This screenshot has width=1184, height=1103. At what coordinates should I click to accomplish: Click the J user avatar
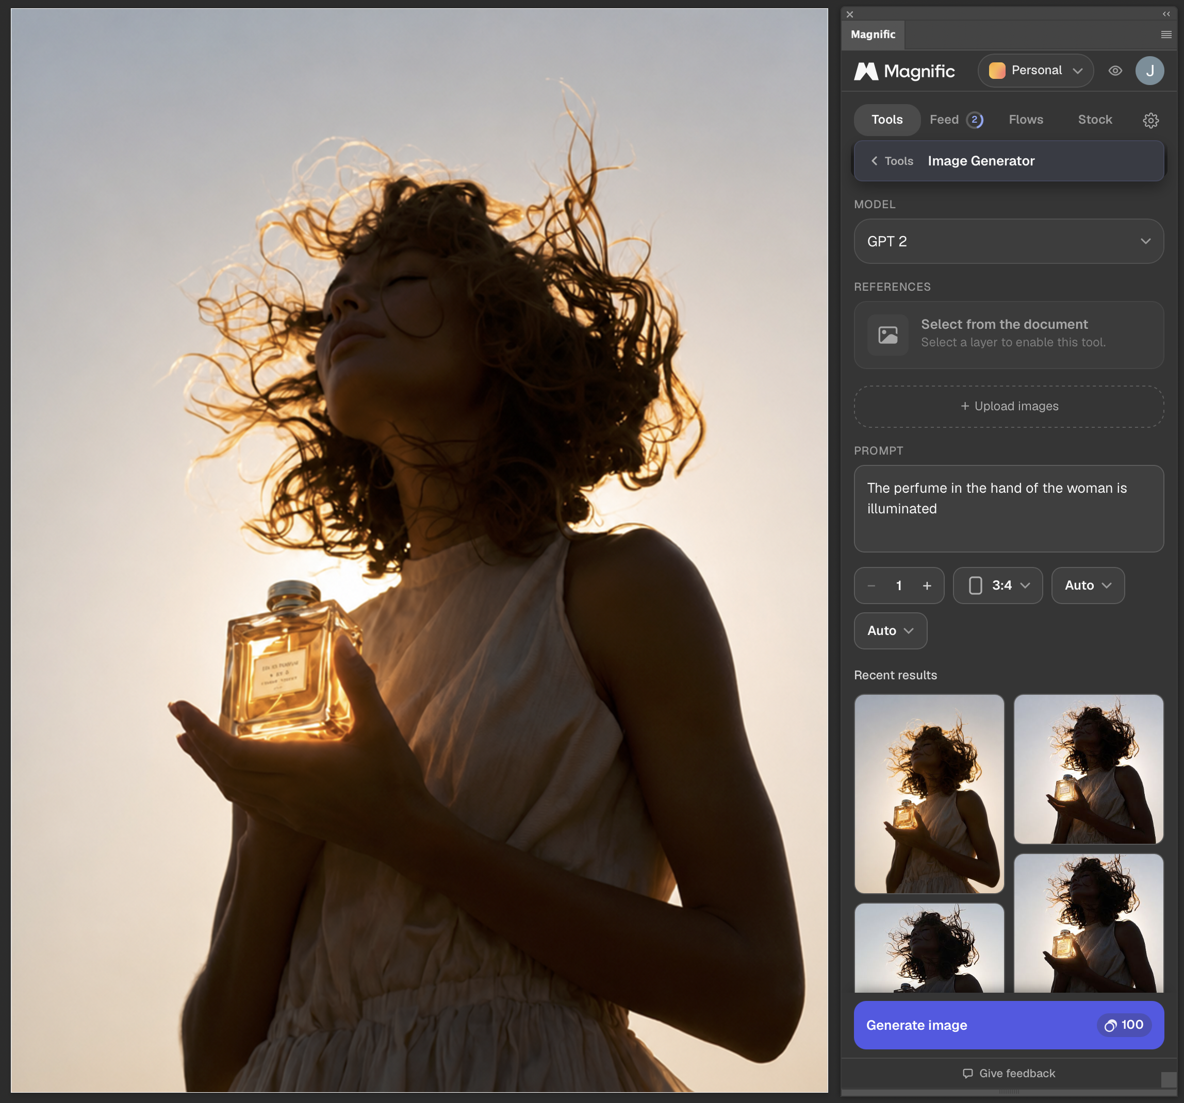[1149, 71]
